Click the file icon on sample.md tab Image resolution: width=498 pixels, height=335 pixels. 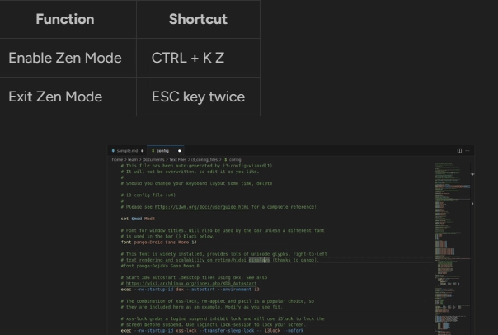(112, 151)
